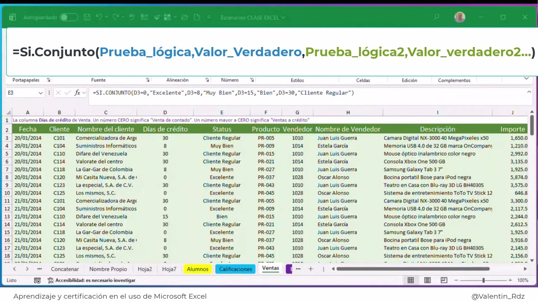Click the horizontal scrollbar thumb

pyautogui.click(x=413, y=269)
